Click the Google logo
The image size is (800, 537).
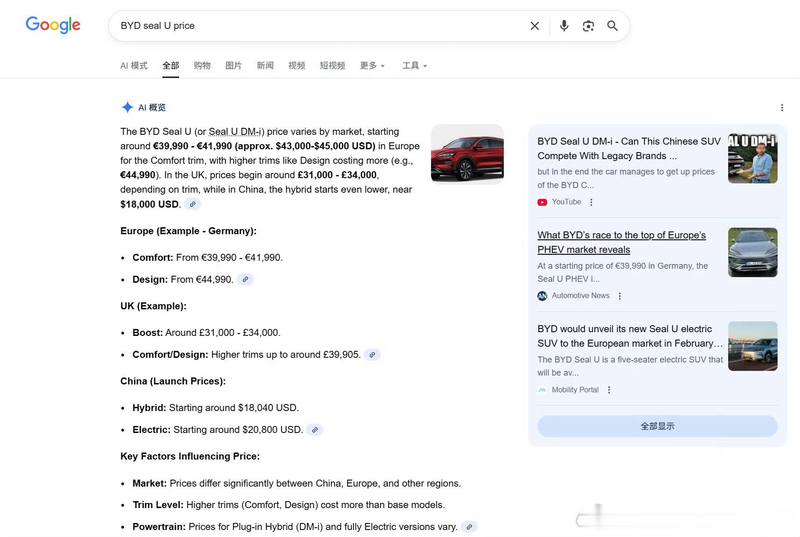(53, 25)
